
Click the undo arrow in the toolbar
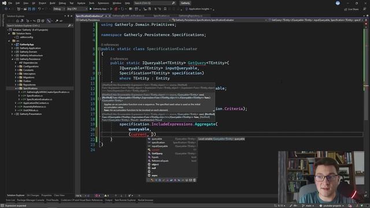(x=40, y=9)
